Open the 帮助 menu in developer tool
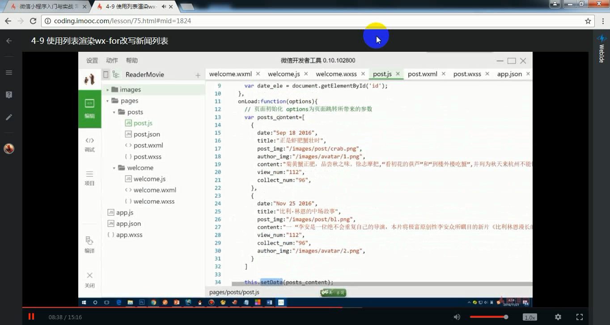Viewport: 610px width, 325px height. click(x=132, y=60)
